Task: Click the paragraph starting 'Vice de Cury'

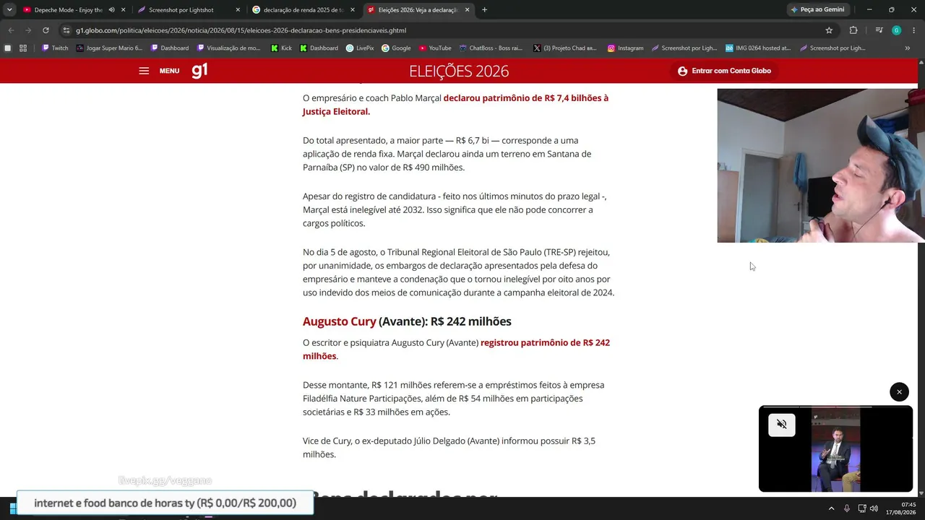Action: [x=449, y=448]
